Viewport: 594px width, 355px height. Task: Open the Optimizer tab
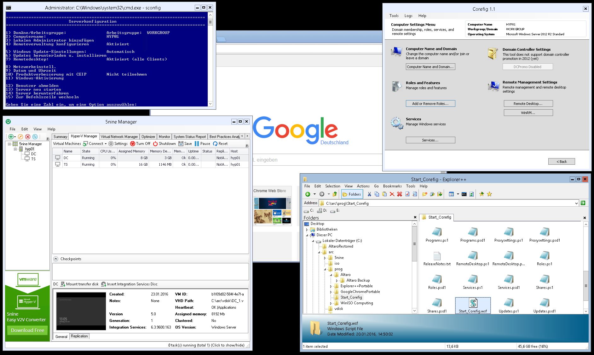[148, 136]
